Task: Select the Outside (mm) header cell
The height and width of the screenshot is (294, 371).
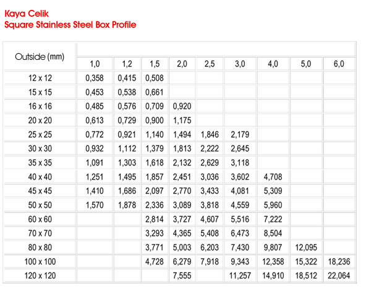Action: (x=40, y=57)
